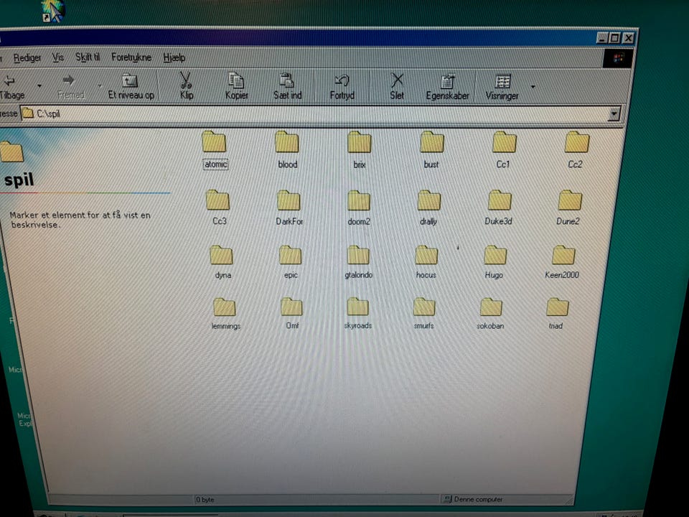
Task: Select the drally folder
Action: coord(428,208)
